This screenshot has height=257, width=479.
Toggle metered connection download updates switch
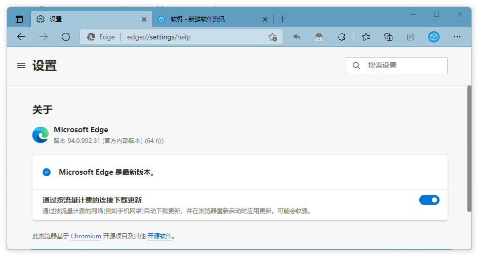pyautogui.click(x=429, y=200)
